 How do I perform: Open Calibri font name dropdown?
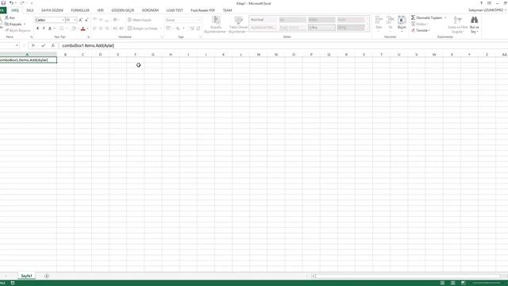tap(63, 20)
